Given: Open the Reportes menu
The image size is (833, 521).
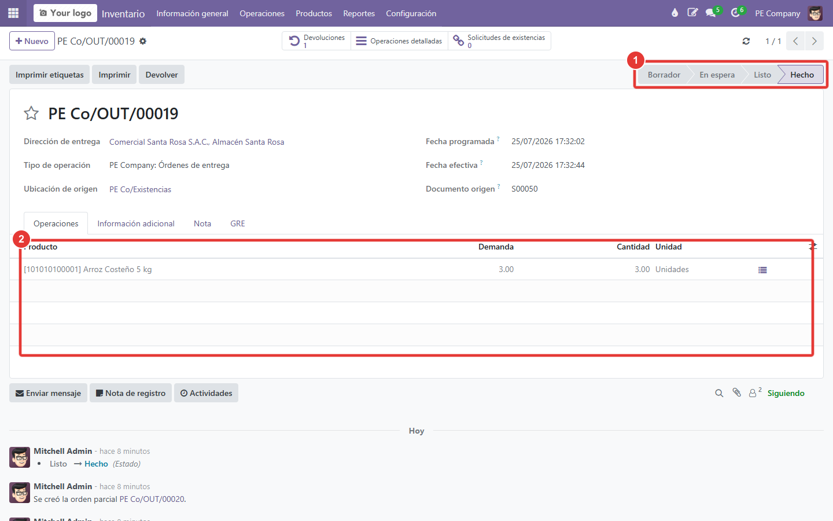Looking at the screenshot, I should (359, 13).
